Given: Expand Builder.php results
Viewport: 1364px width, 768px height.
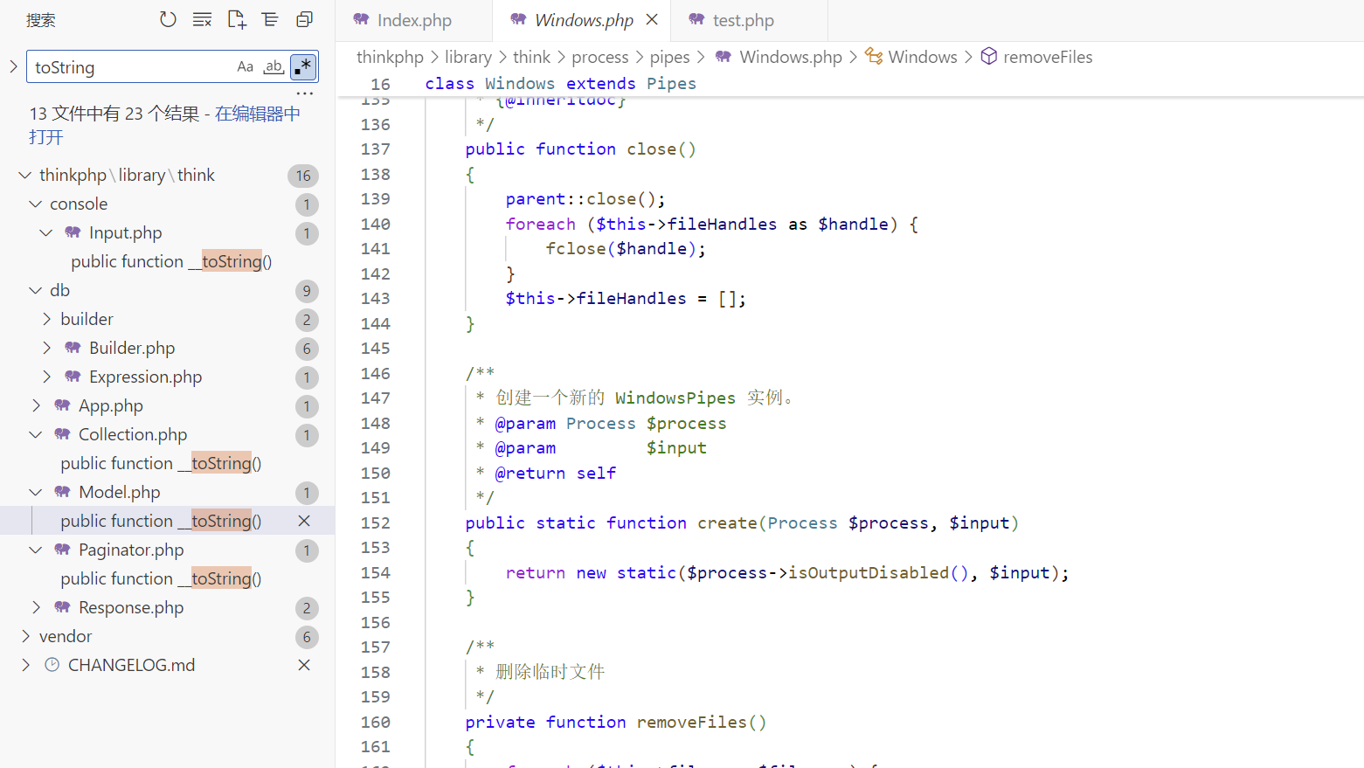Looking at the screenshot, I should (x=45, y=348).
